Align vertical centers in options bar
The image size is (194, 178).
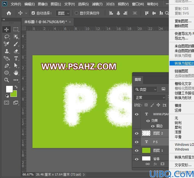point(154,13)
